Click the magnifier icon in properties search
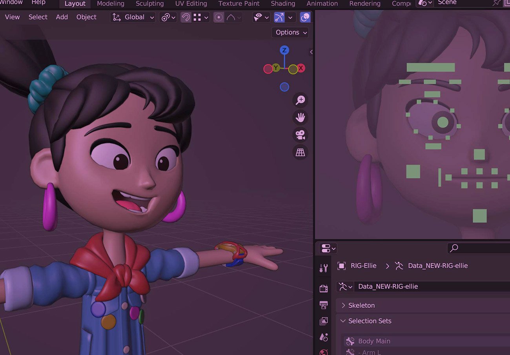This screenshot has width=510, height=355. click(x=454, y=248)
